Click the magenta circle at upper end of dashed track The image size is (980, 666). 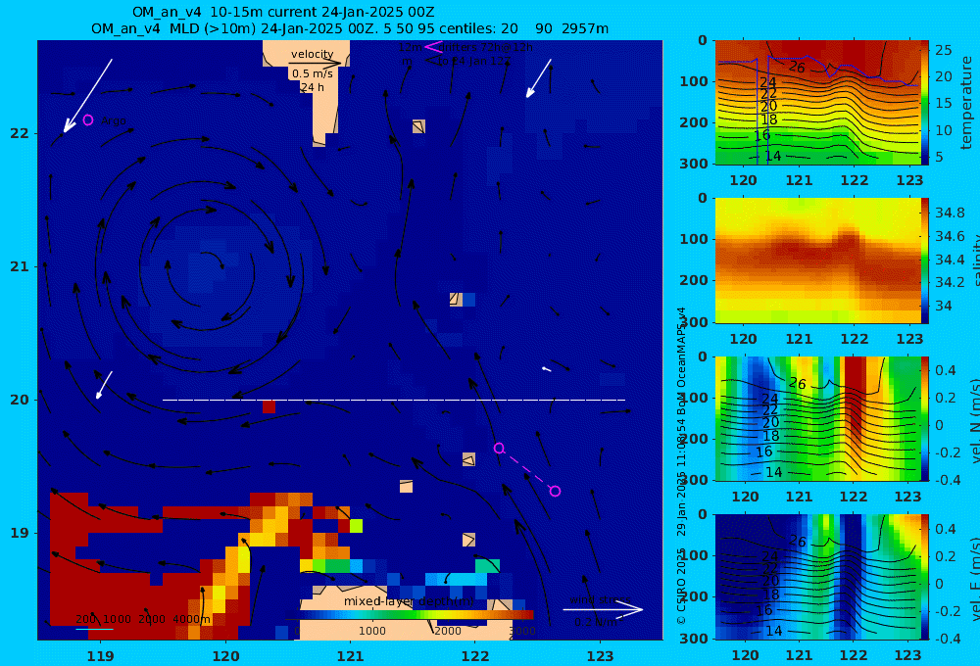pyautogui.click(x=499, y=448)
